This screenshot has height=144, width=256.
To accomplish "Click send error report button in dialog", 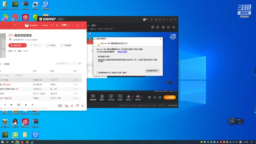I will (x=152, y=71).
